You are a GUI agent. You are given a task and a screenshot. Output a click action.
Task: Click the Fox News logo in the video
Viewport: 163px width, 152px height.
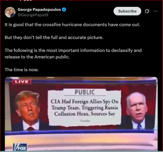coord(20,147)
